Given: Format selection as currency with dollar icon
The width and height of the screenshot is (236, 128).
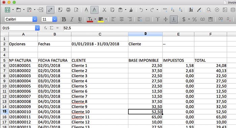Looking at the screenshot, I should point(184,19).
